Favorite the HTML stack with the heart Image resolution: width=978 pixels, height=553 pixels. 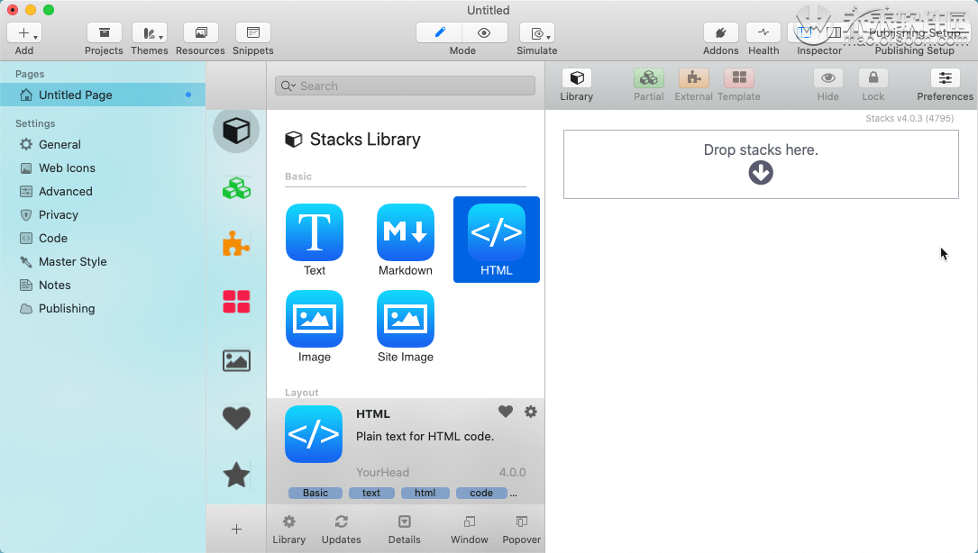click(x=506, y=412)
